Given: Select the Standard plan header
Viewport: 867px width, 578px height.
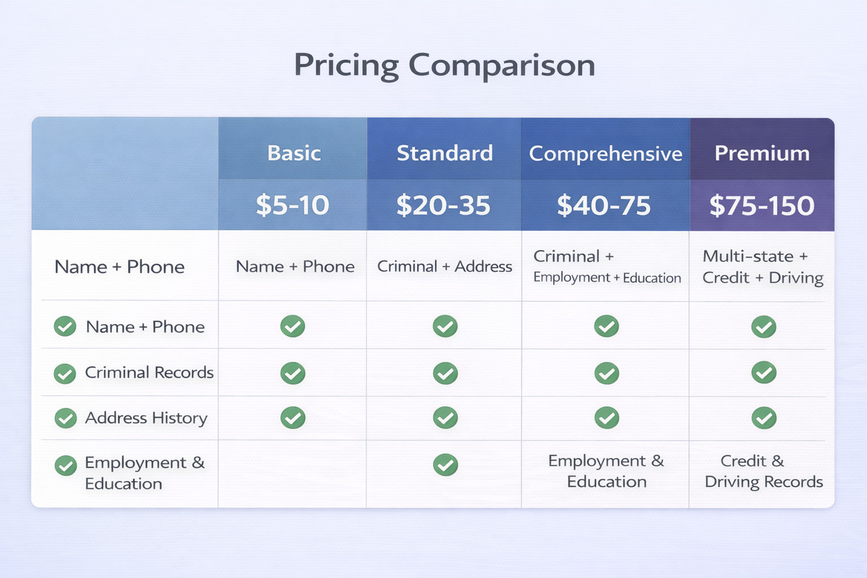Looking at the screenshot, I should [x=444, y=153].
